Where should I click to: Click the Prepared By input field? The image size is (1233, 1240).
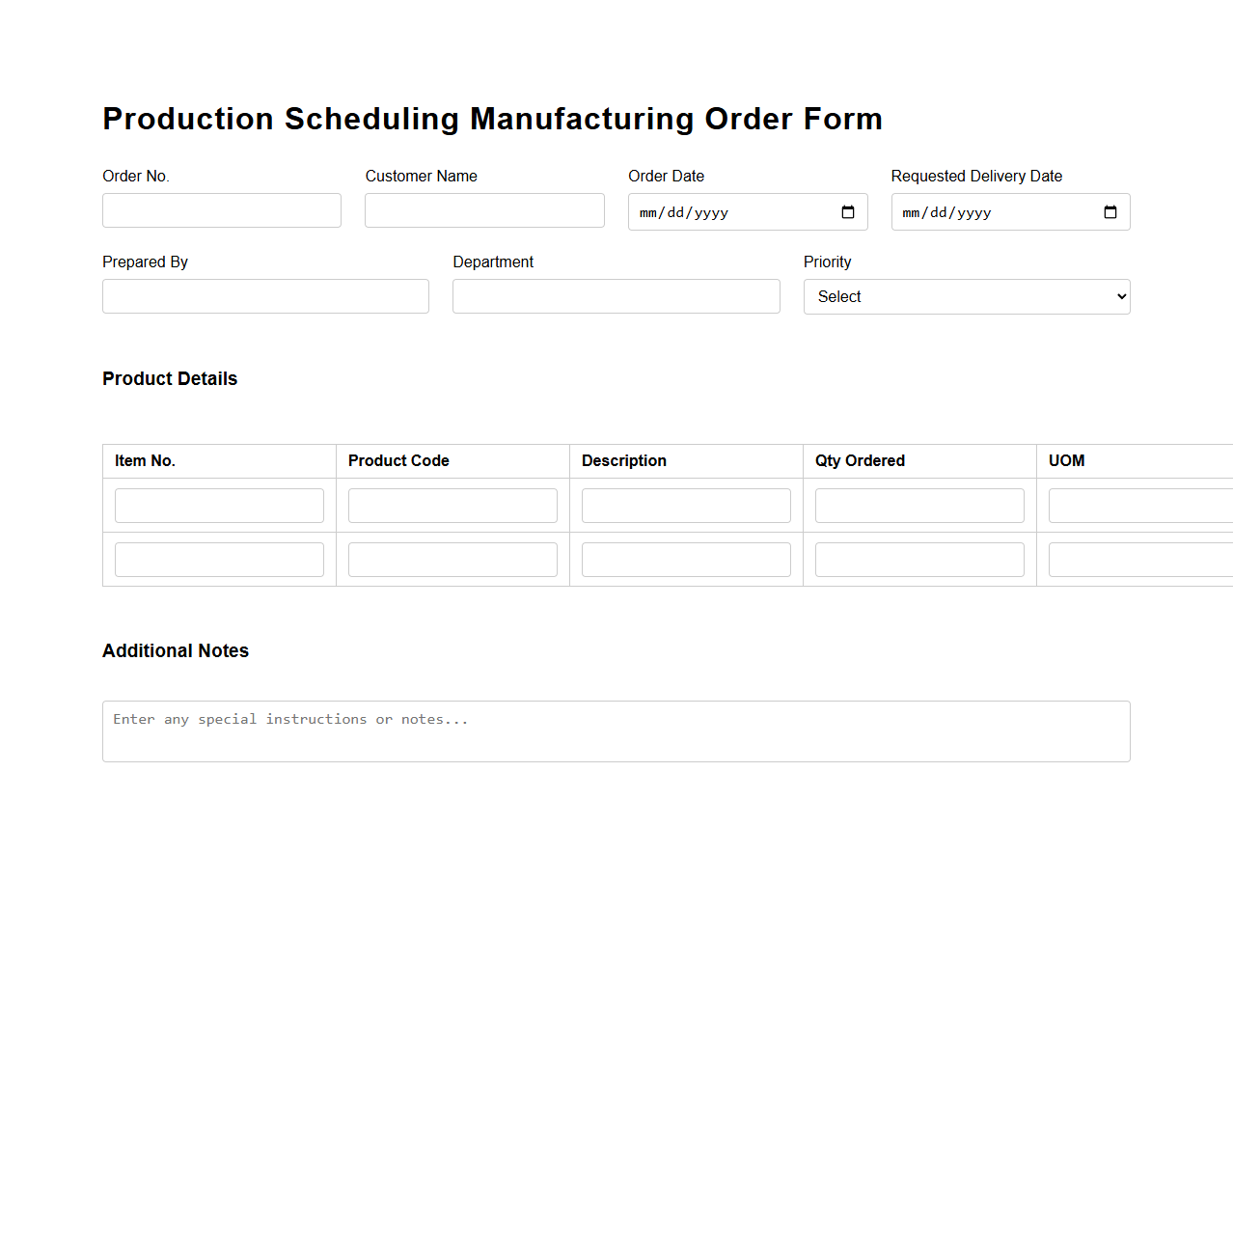[x=265, y=295]
